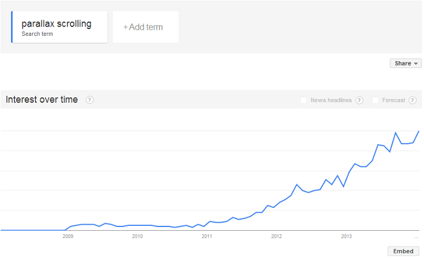Click the Add term box
Image resolution: width=424 pixels, height=258 pixels.
(145, 27)
